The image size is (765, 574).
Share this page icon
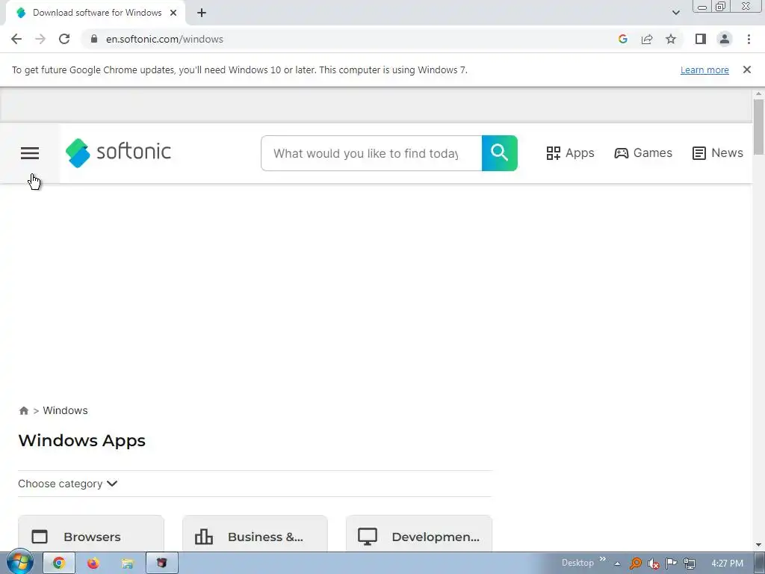pyautogui.click(x=647, y=39)
